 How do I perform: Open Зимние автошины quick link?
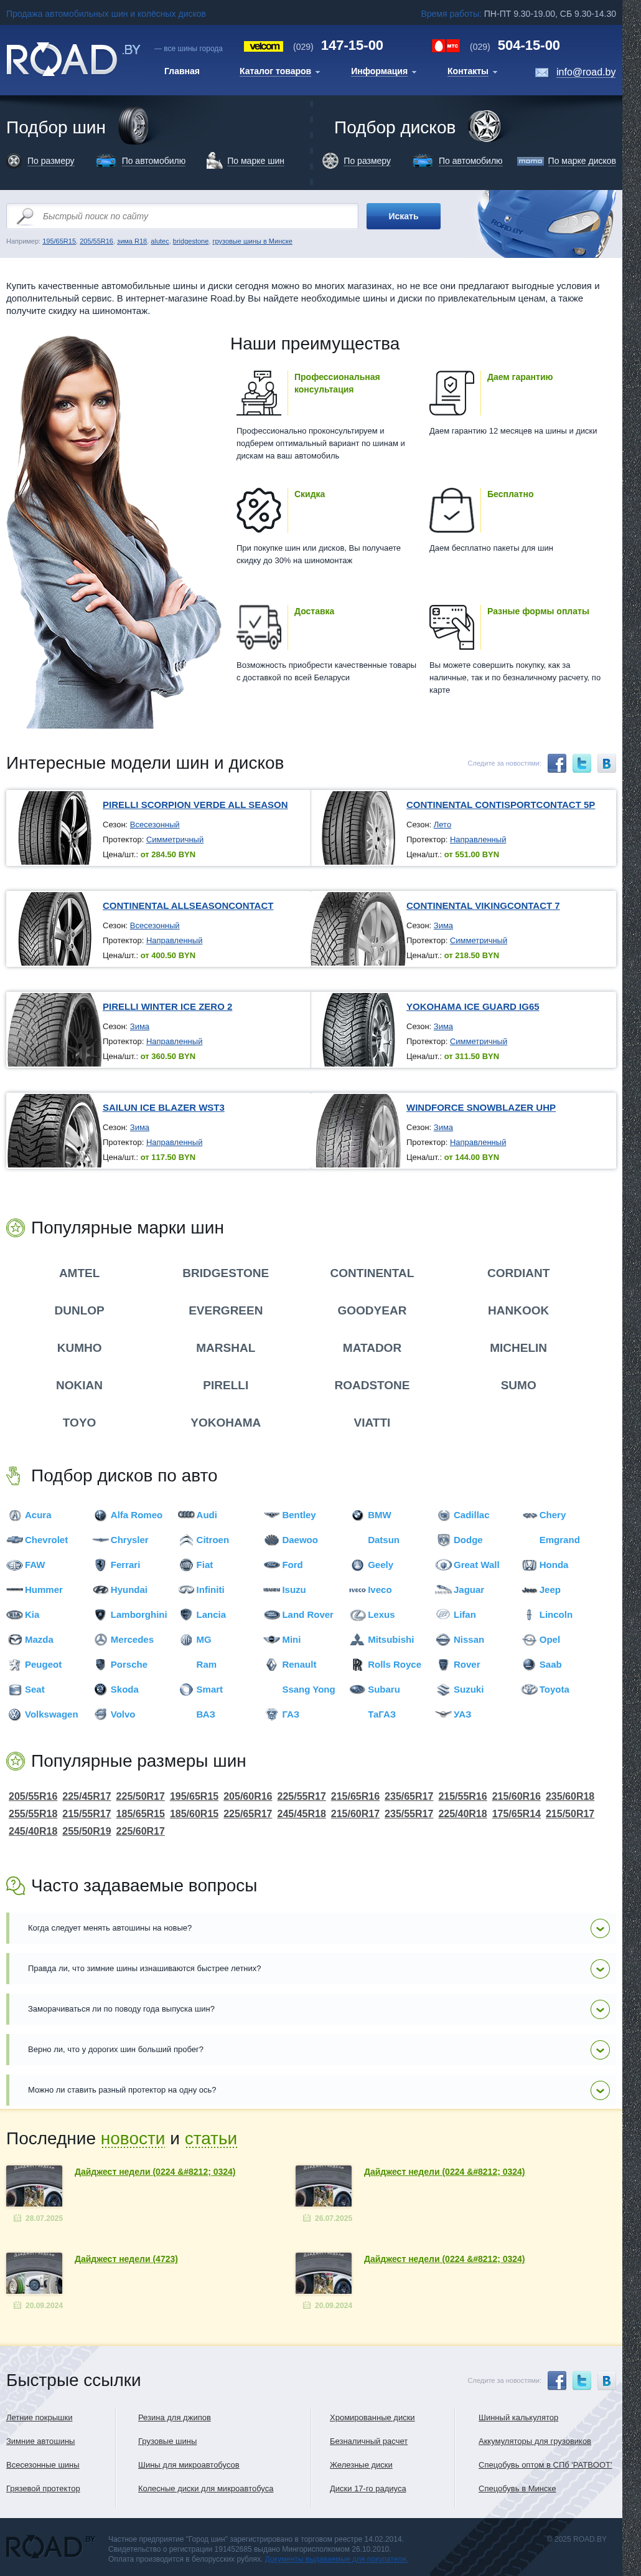[x=41, y=2441]
